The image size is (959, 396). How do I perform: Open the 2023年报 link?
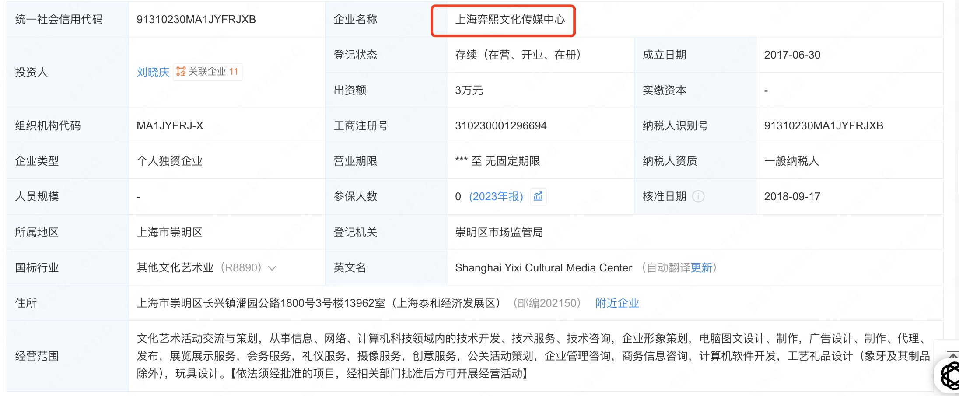pyautogui.click(x=496, y=197)
